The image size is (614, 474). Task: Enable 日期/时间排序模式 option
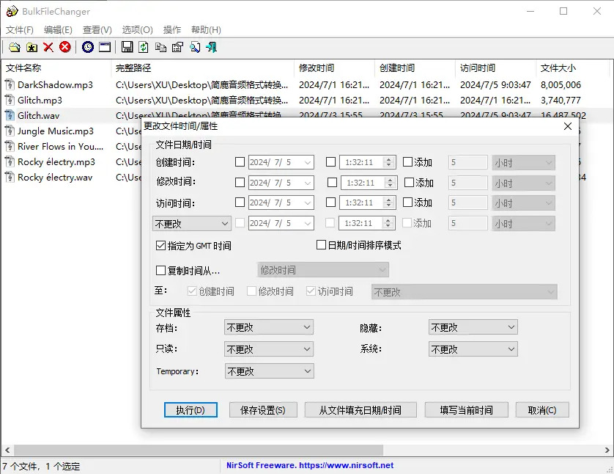point(319,245)
